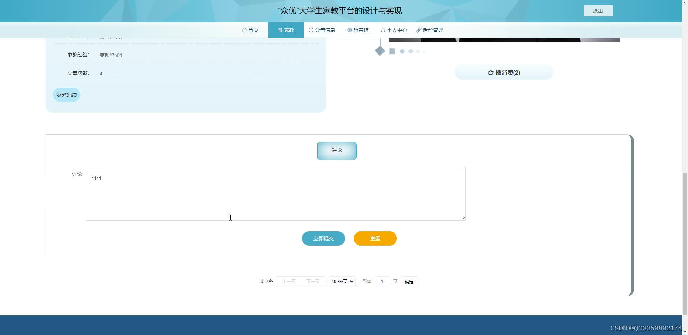Image resolution: width=688 pixels, height=335 pixels.
Task: Select the square carousel indicator
Action: click(x=392, y=51)
